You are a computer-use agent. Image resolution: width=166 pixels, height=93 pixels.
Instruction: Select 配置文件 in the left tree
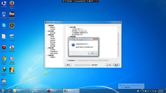pyautogui.click(x=53, y=27)
